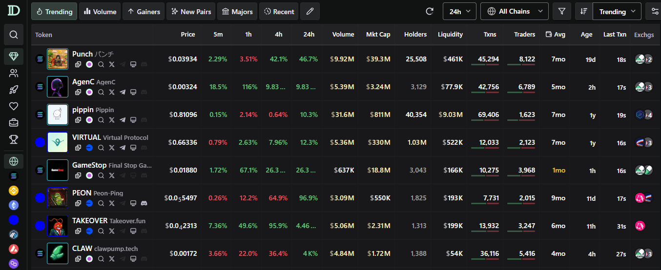
Task: Click pippin market cap $811M
Action: [x=379, y=115]
